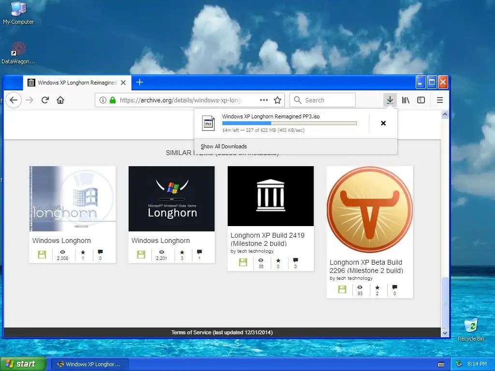This screenshot has height=371, width=495.
Task: Click the download progress bar
Action: click(289, 123)
